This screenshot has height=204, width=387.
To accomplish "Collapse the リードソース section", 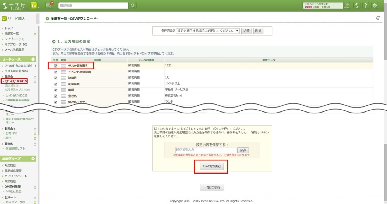I will click(x=34, y=59).
